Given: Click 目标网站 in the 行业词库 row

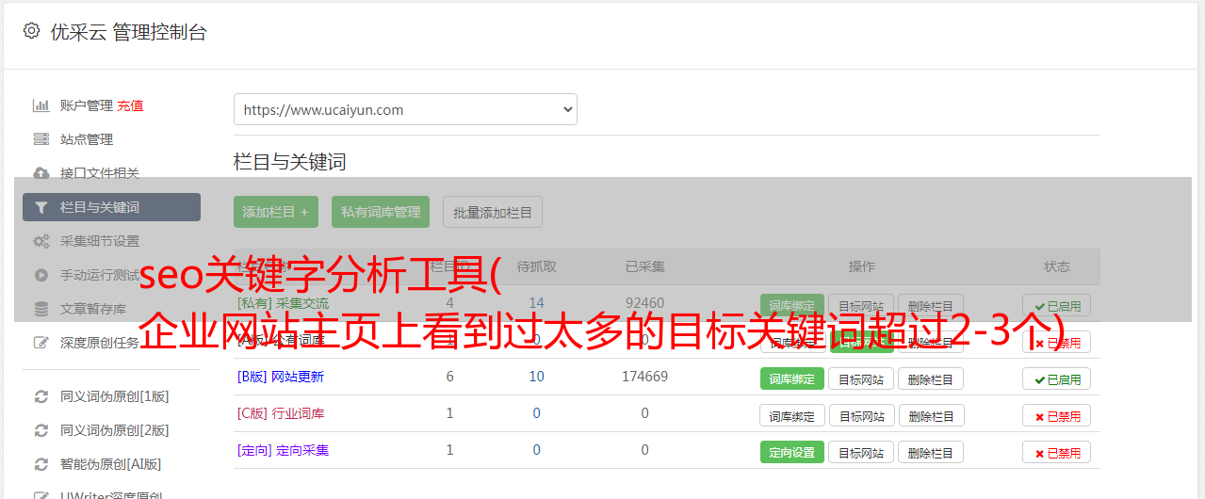Looking at the screenshot, I should pyautogui.click(x=861, y=416).
